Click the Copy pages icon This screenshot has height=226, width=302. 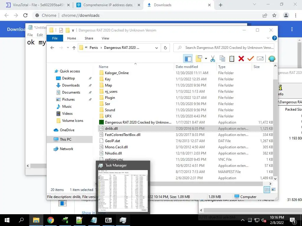(222, 59)
